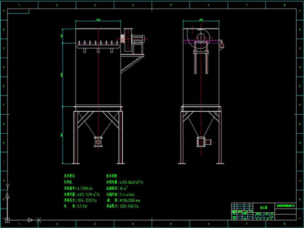Click the drawing title cell at title block top right

point(285,206)
